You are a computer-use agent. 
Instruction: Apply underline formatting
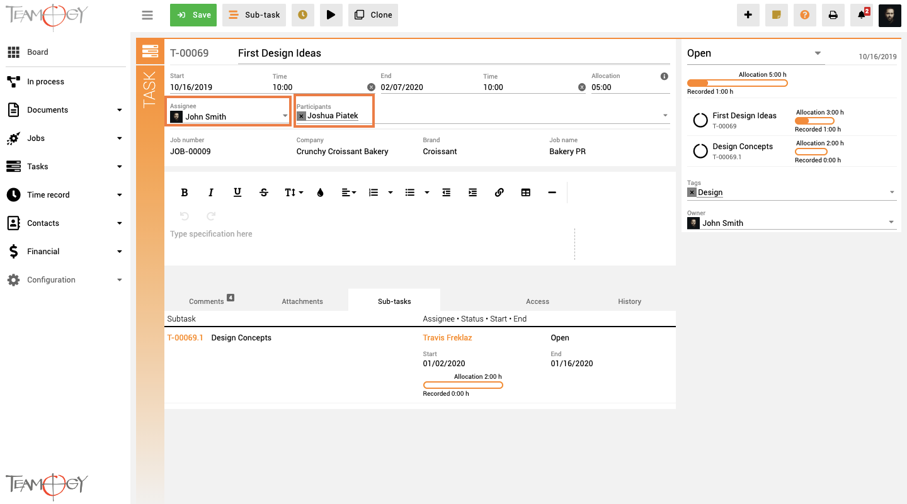tap(237, 193)
